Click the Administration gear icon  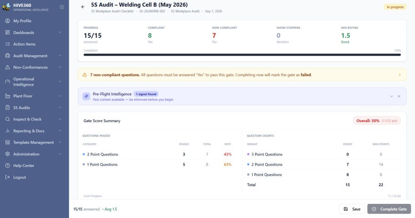(7, 154)
